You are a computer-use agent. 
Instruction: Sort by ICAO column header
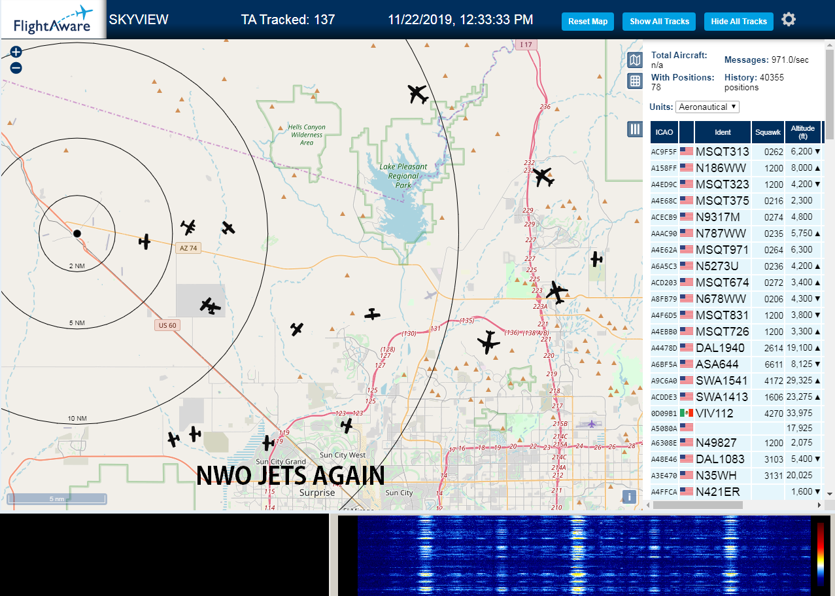(x=664, y=132)
